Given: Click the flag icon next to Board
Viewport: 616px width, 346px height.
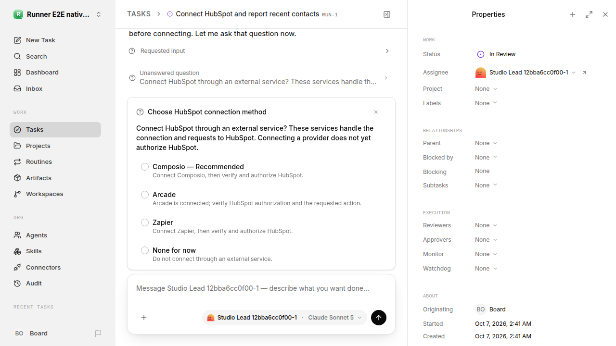Looking at the screenshot, I should click(x=98, y=334).
